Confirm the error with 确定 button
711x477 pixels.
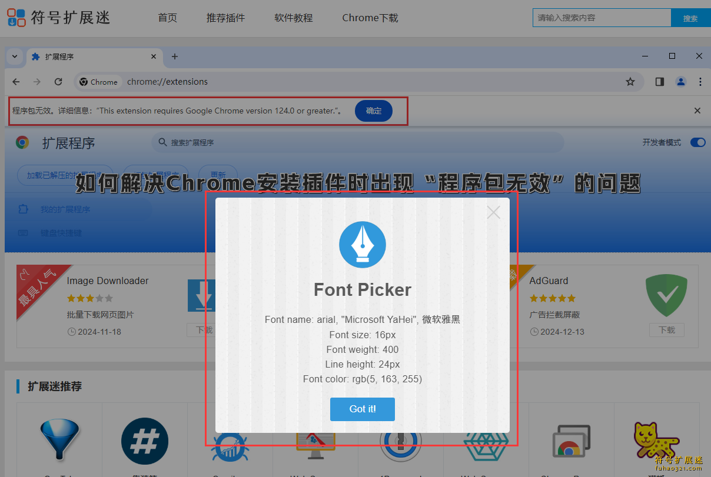click(374, 111)
